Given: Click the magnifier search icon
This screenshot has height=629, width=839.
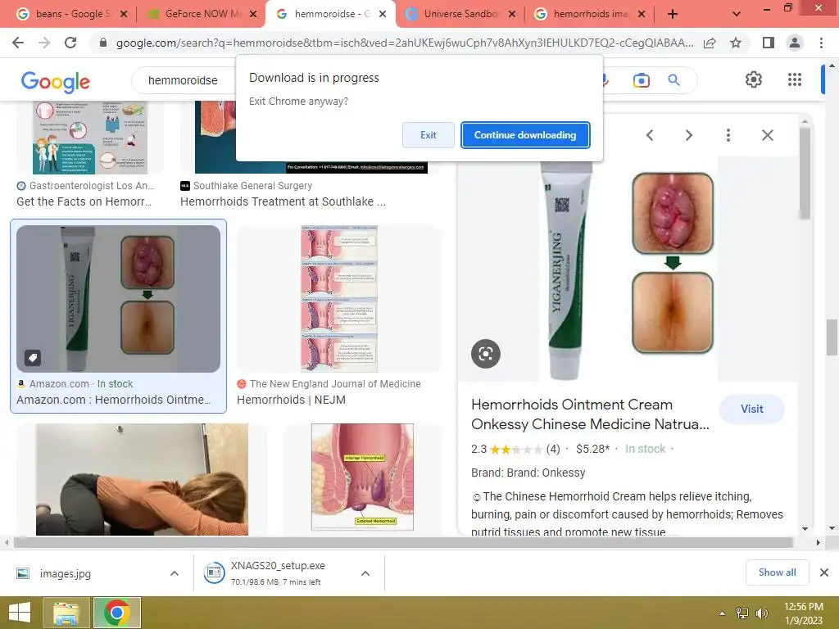Looking at the screenshot, I should [673, 80].
